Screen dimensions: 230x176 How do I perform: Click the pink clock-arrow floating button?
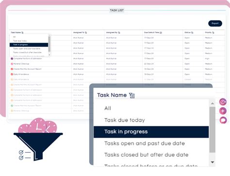(223, 102)
